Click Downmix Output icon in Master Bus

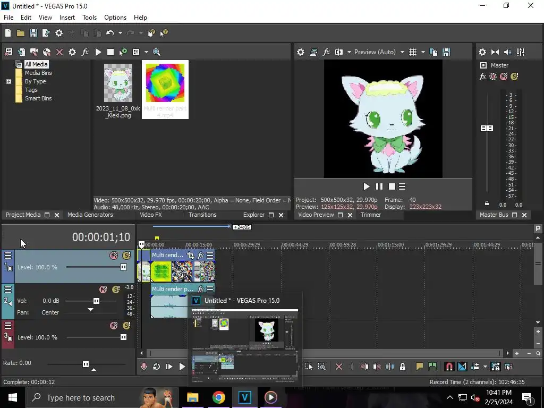(495, 52)
